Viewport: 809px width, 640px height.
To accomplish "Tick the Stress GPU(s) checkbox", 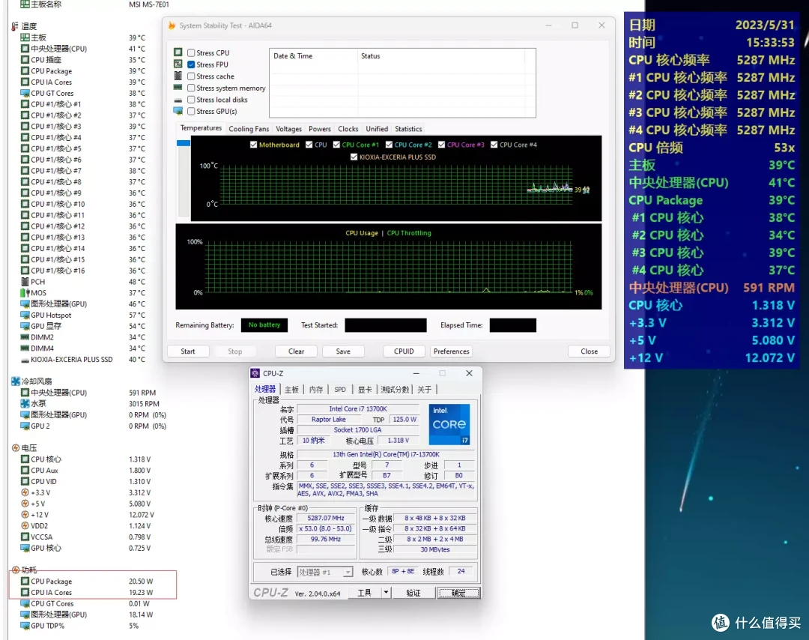I will click(x=191, y=111).
